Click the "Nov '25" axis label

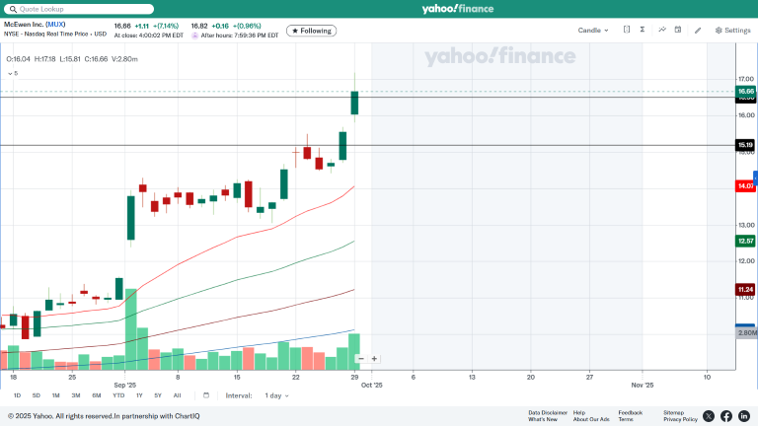click(643, 385)
